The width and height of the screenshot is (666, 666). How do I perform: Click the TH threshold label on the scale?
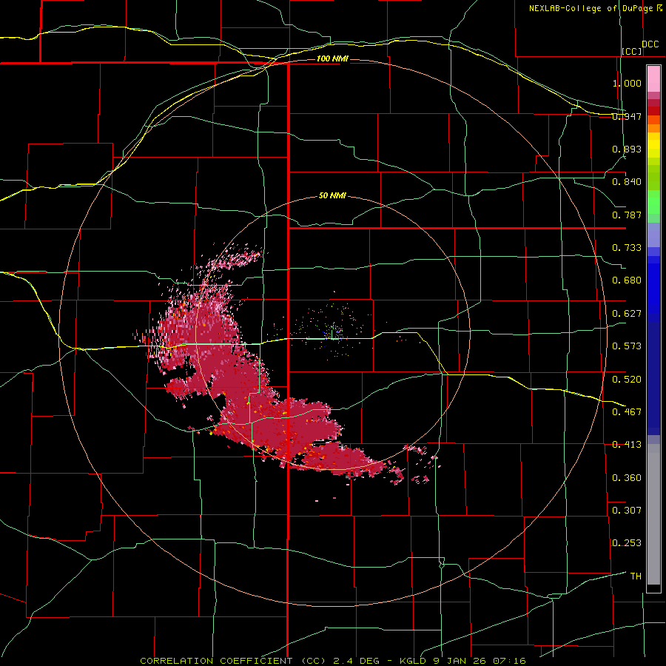pyautogui.click(x=636, y=576)
